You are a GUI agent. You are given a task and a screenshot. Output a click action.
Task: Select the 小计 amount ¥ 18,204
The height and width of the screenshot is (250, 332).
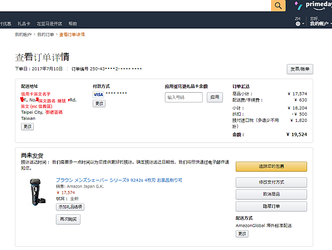click(297, 108)
